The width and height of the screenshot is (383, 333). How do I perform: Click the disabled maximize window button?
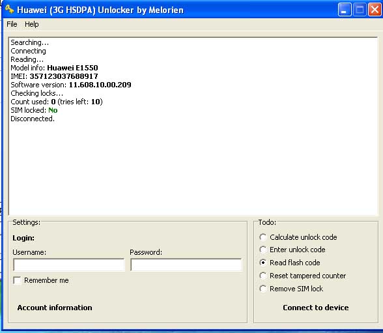point(360,10)
